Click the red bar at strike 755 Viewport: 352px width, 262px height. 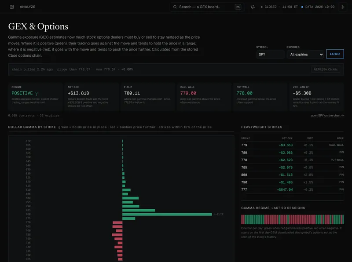(x=117, y=235)
